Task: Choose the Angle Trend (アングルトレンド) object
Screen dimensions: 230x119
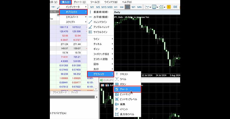Action: click(x=101, y=27)
